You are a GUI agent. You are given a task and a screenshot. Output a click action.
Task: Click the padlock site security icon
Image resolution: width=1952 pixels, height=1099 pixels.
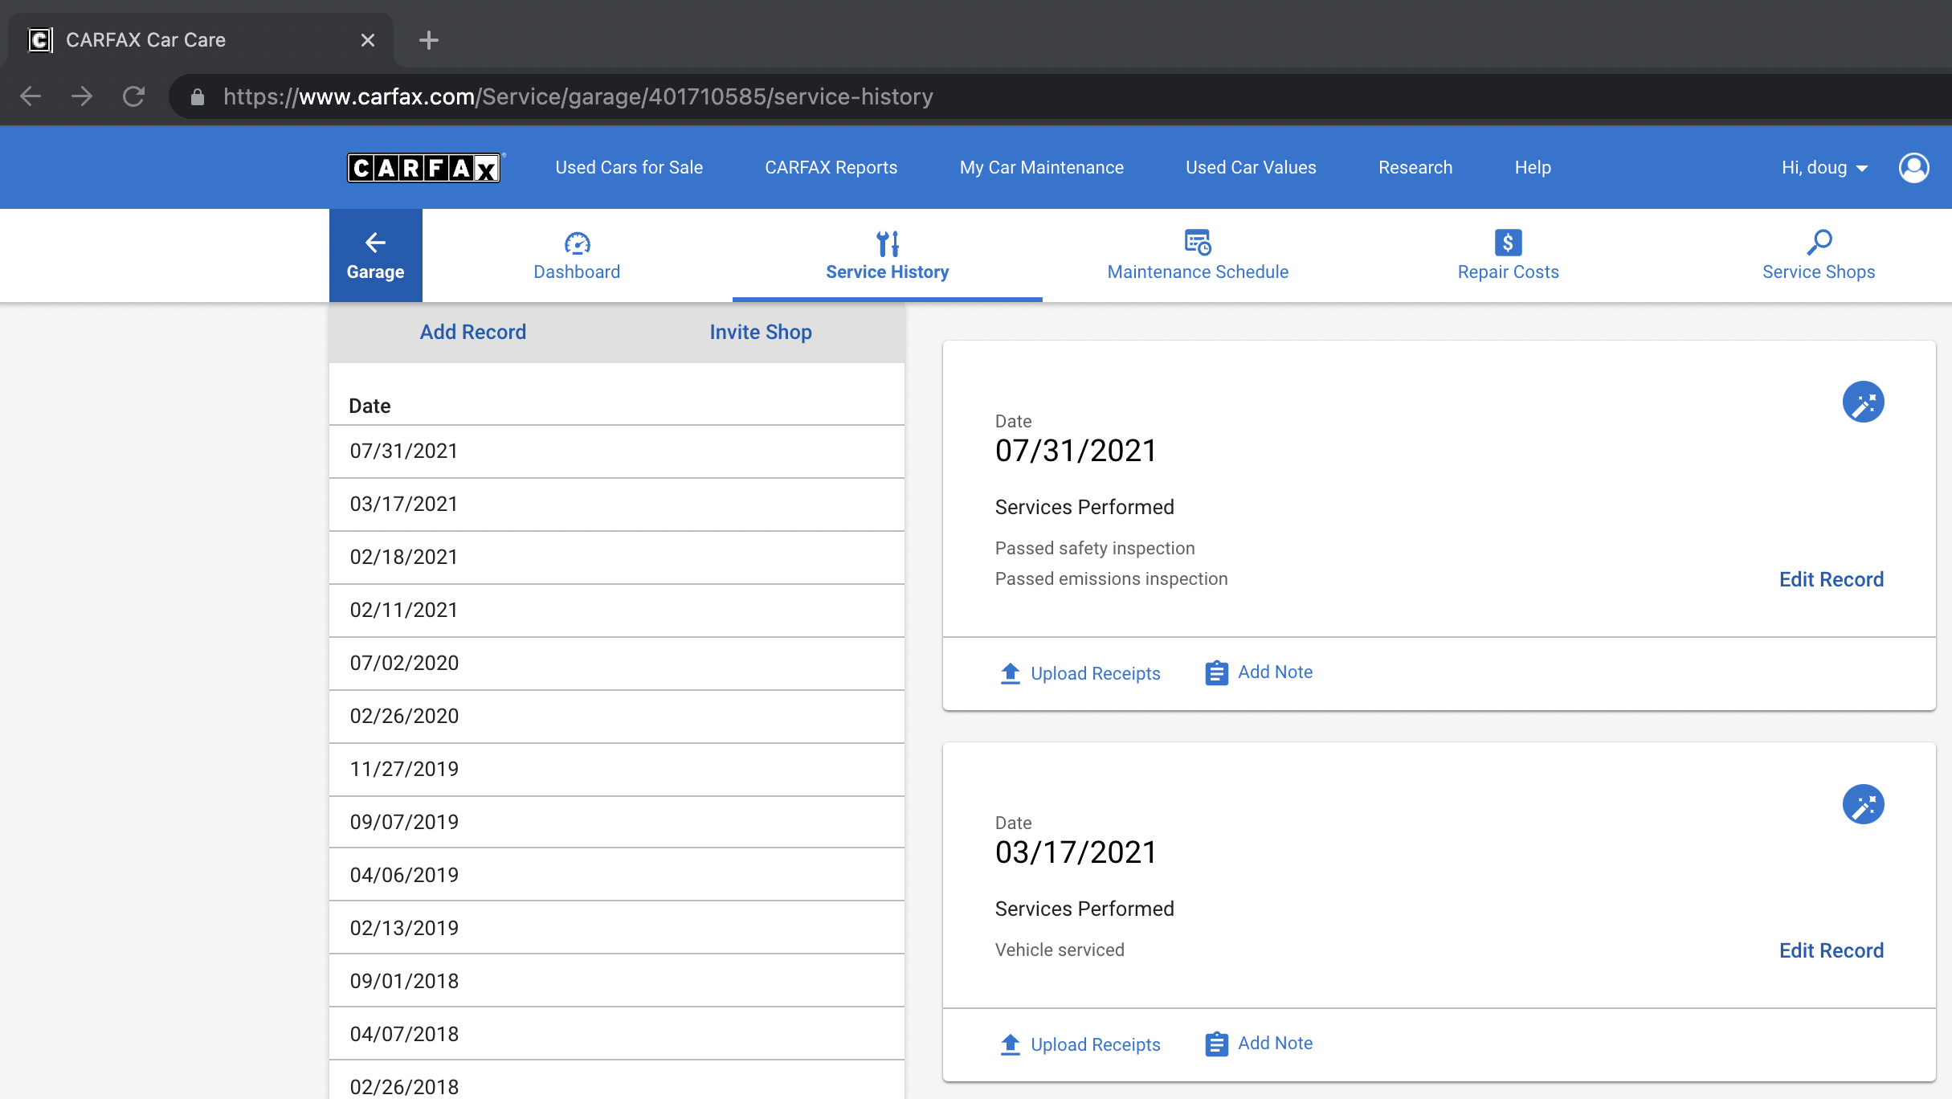pyautogui.click(x=197, y=97)
